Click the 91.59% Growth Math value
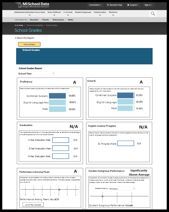 coord(139,108)
